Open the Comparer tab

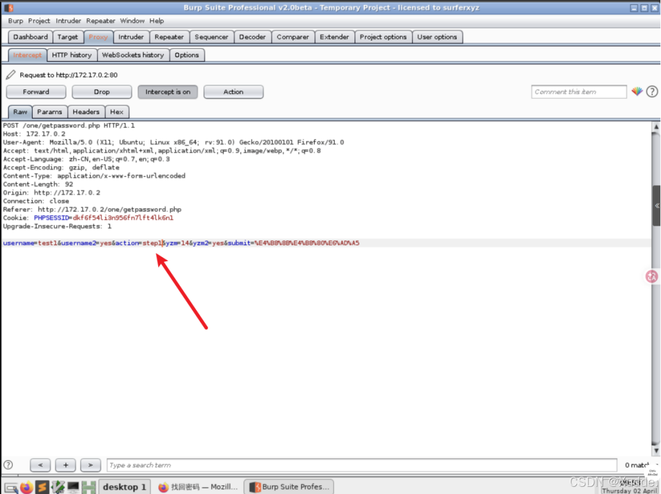(292, 37)
